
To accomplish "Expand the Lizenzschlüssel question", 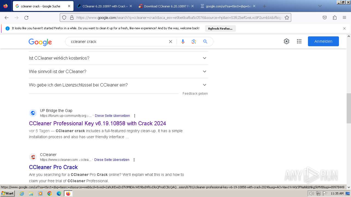I will pyautogui.click(x=118, y=85).
